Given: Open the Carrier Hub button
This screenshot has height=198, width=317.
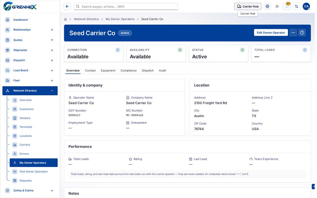Looking at the screenshot, I should click(x=248, y=7).
